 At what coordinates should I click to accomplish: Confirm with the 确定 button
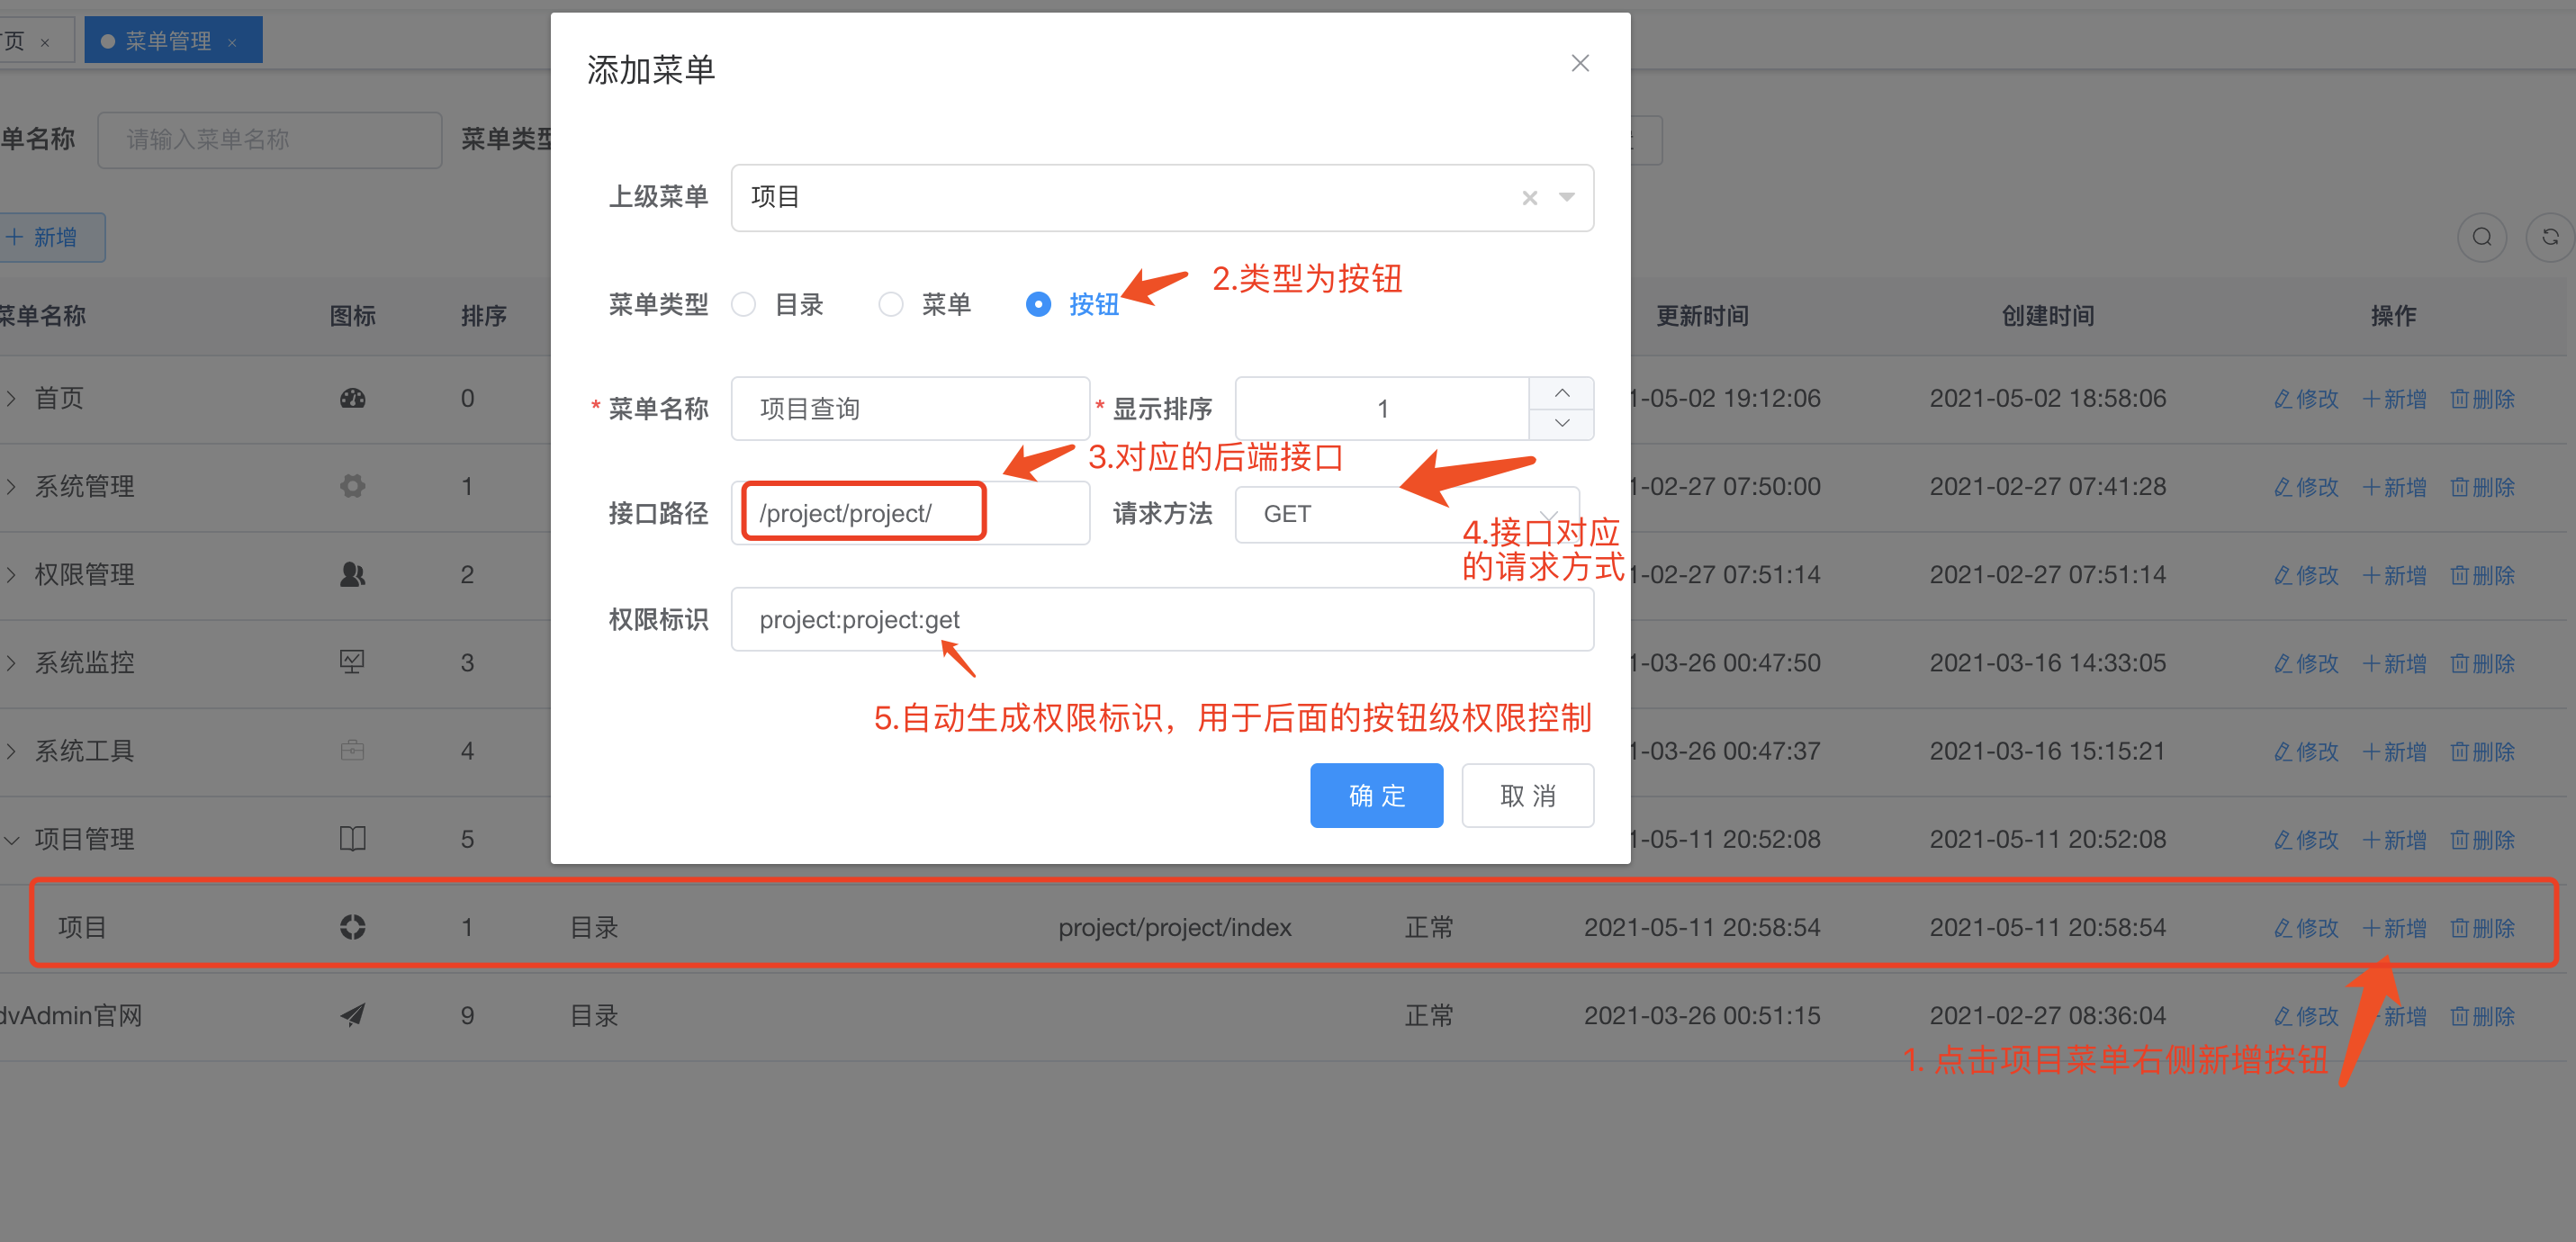click(x=1376, y=796)
